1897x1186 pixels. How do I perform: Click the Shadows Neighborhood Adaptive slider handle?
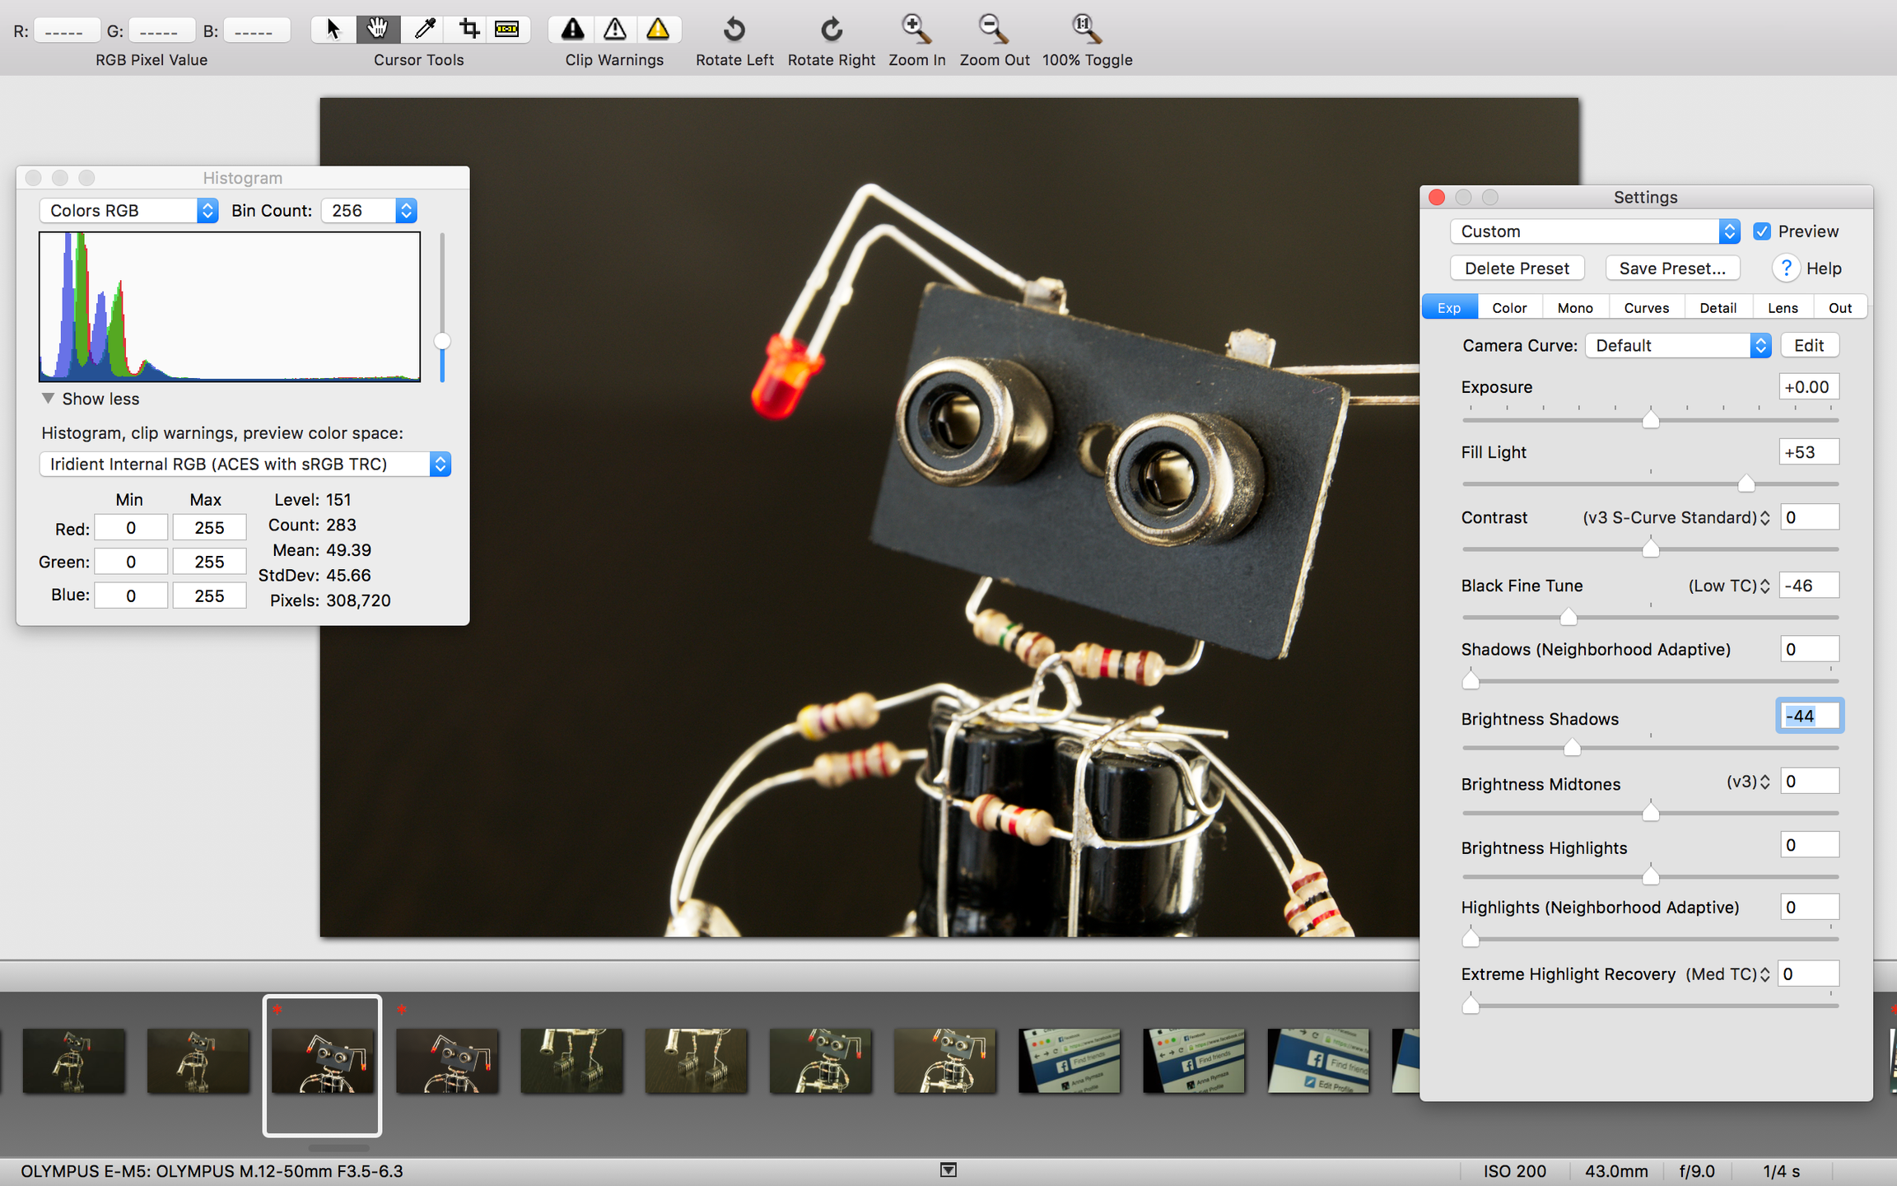1471,681
